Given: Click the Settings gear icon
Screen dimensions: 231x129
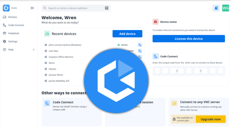Looking at the screenshot, I should (4, 41).
